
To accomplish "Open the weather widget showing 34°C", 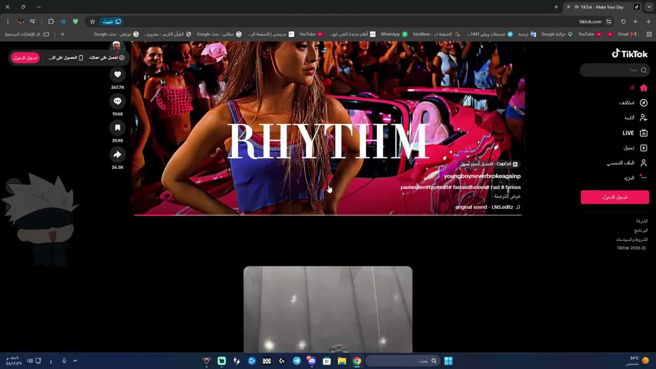I will (638, 361).
